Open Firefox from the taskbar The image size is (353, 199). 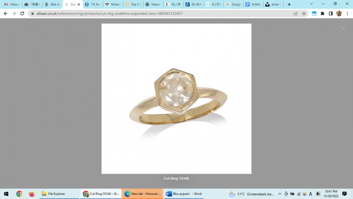pyautogui.click(x=32, y=194)
